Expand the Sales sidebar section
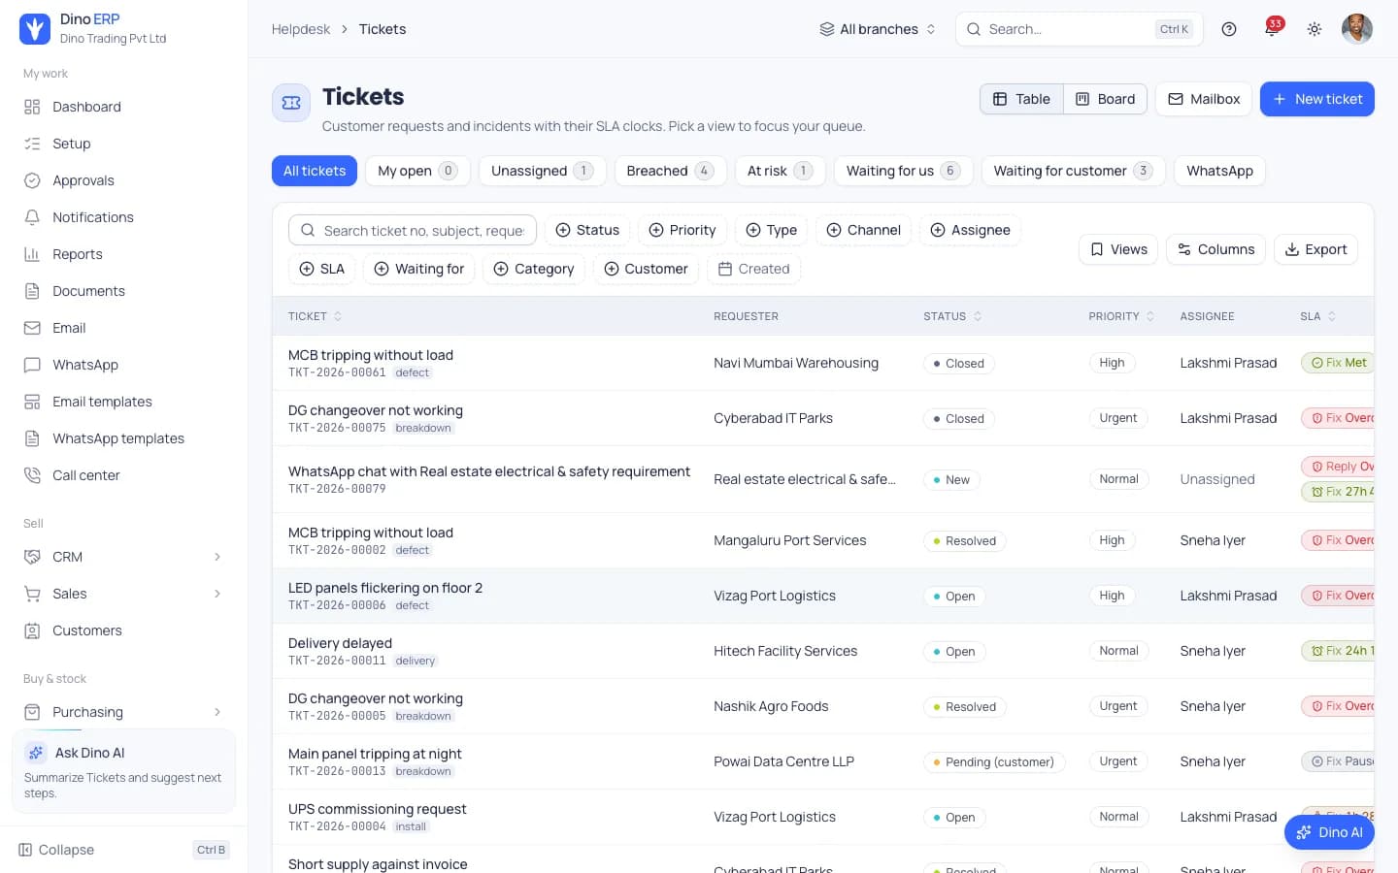Viewport: 1398px width, 873px height. 123,594
